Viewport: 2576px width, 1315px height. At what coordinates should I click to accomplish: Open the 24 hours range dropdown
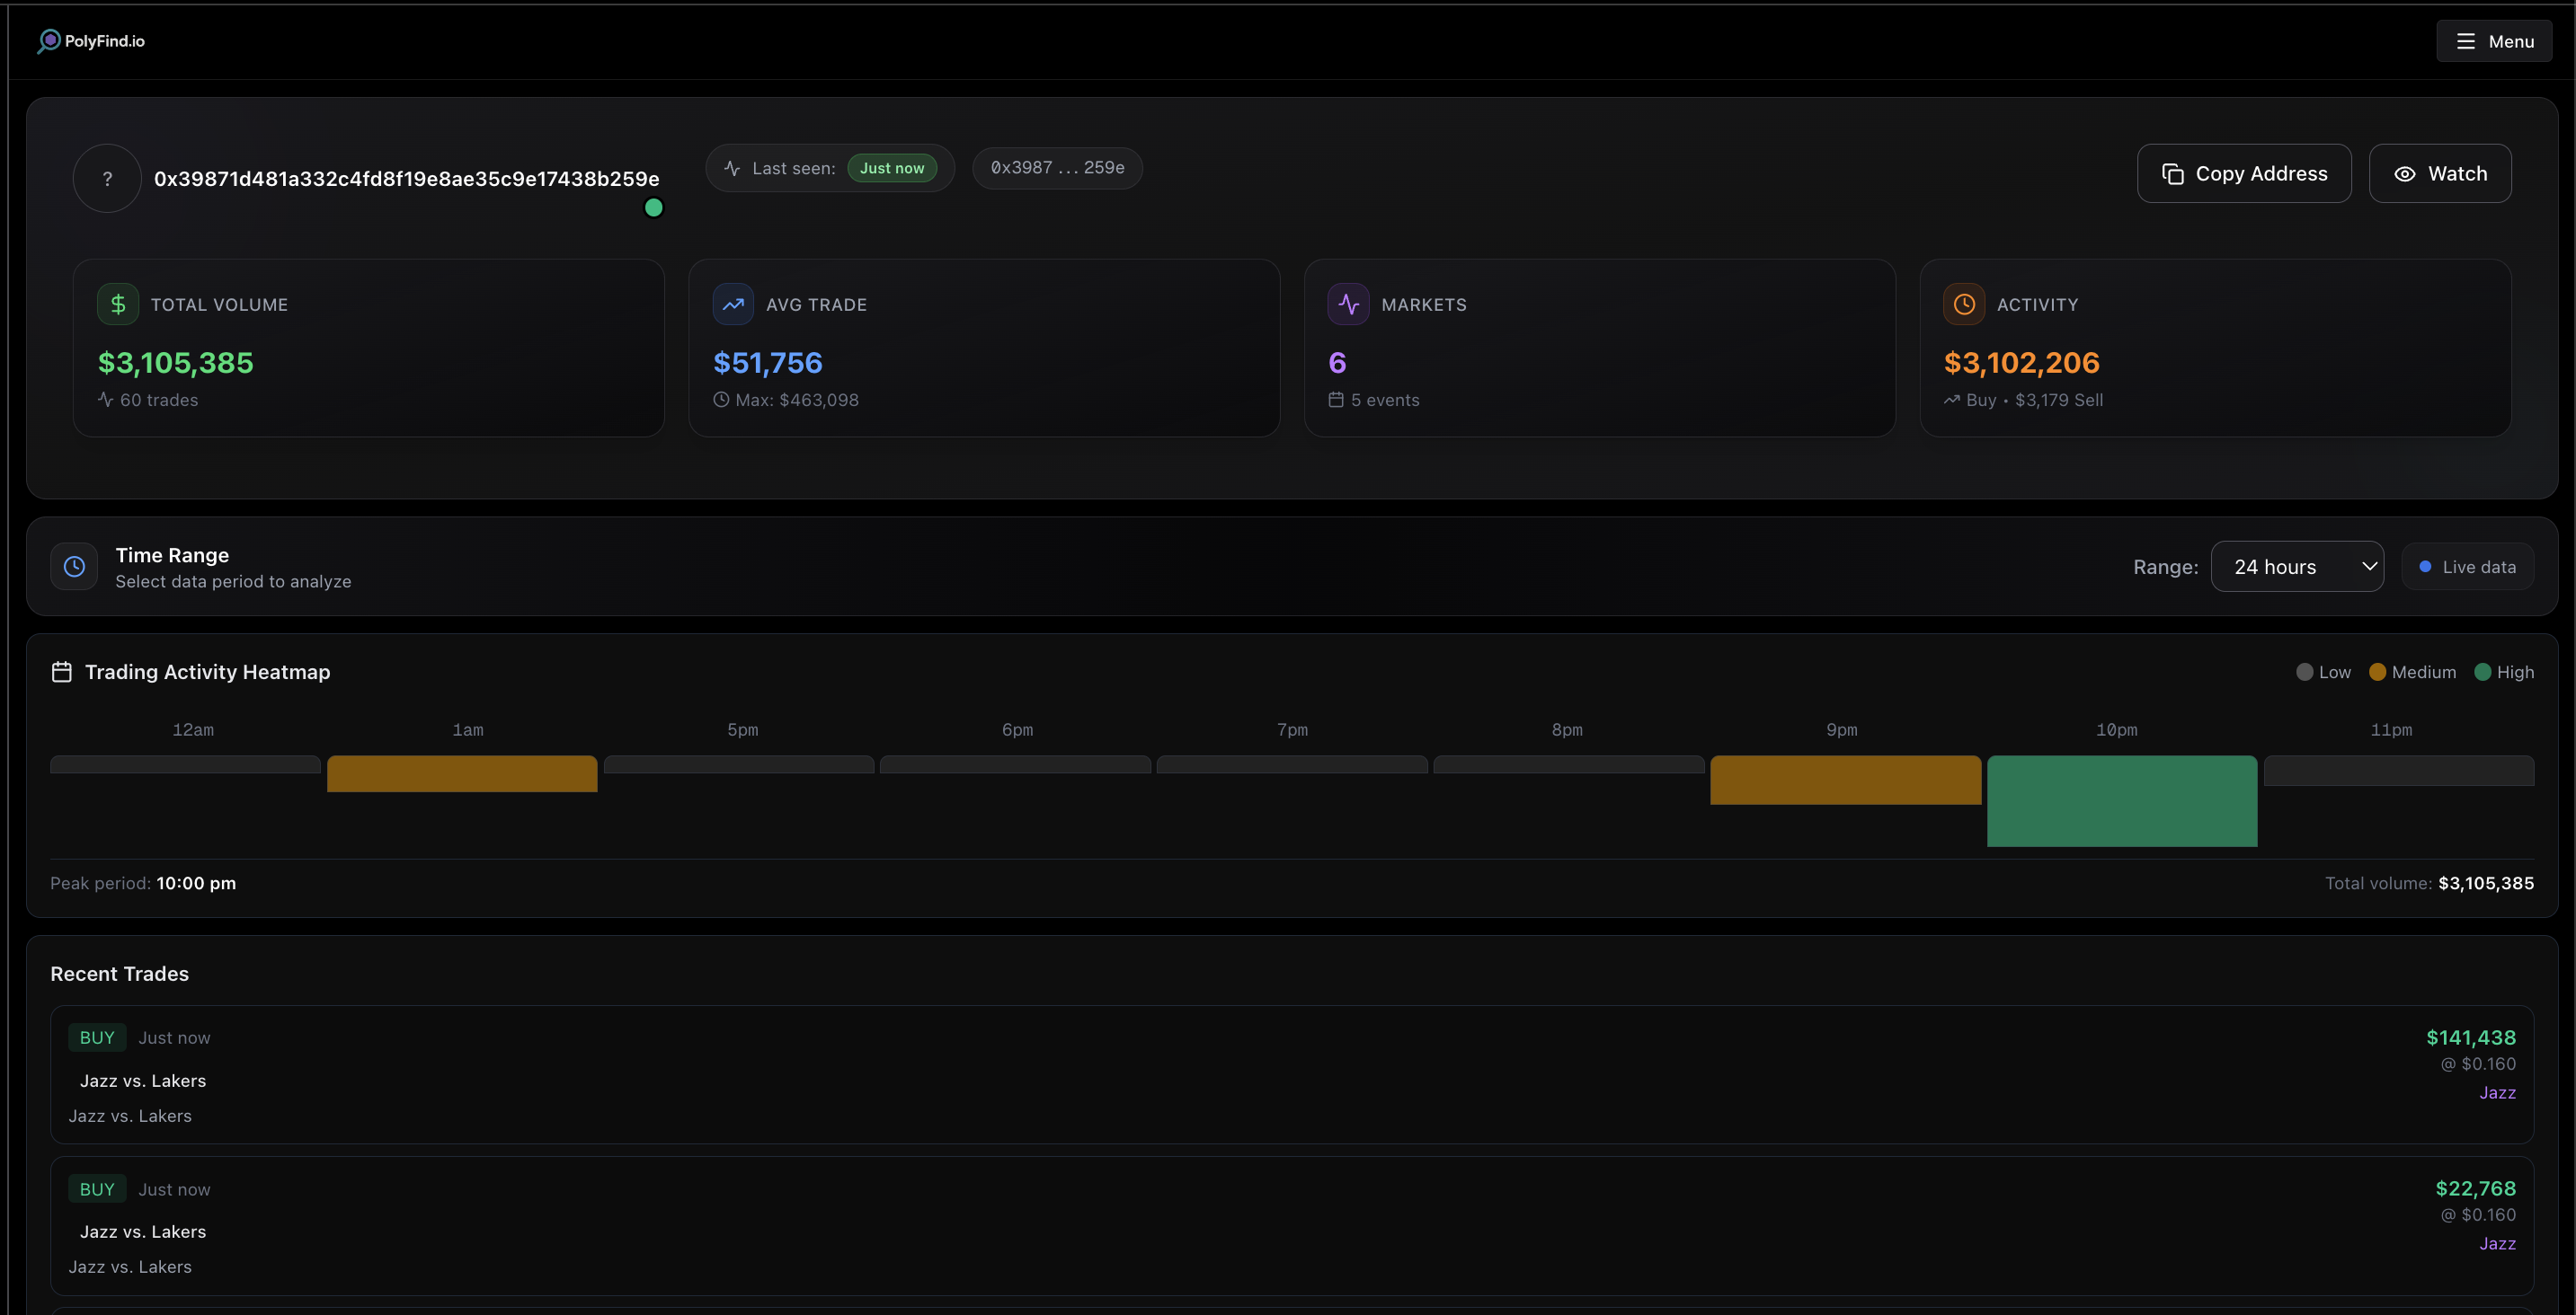2298,566
